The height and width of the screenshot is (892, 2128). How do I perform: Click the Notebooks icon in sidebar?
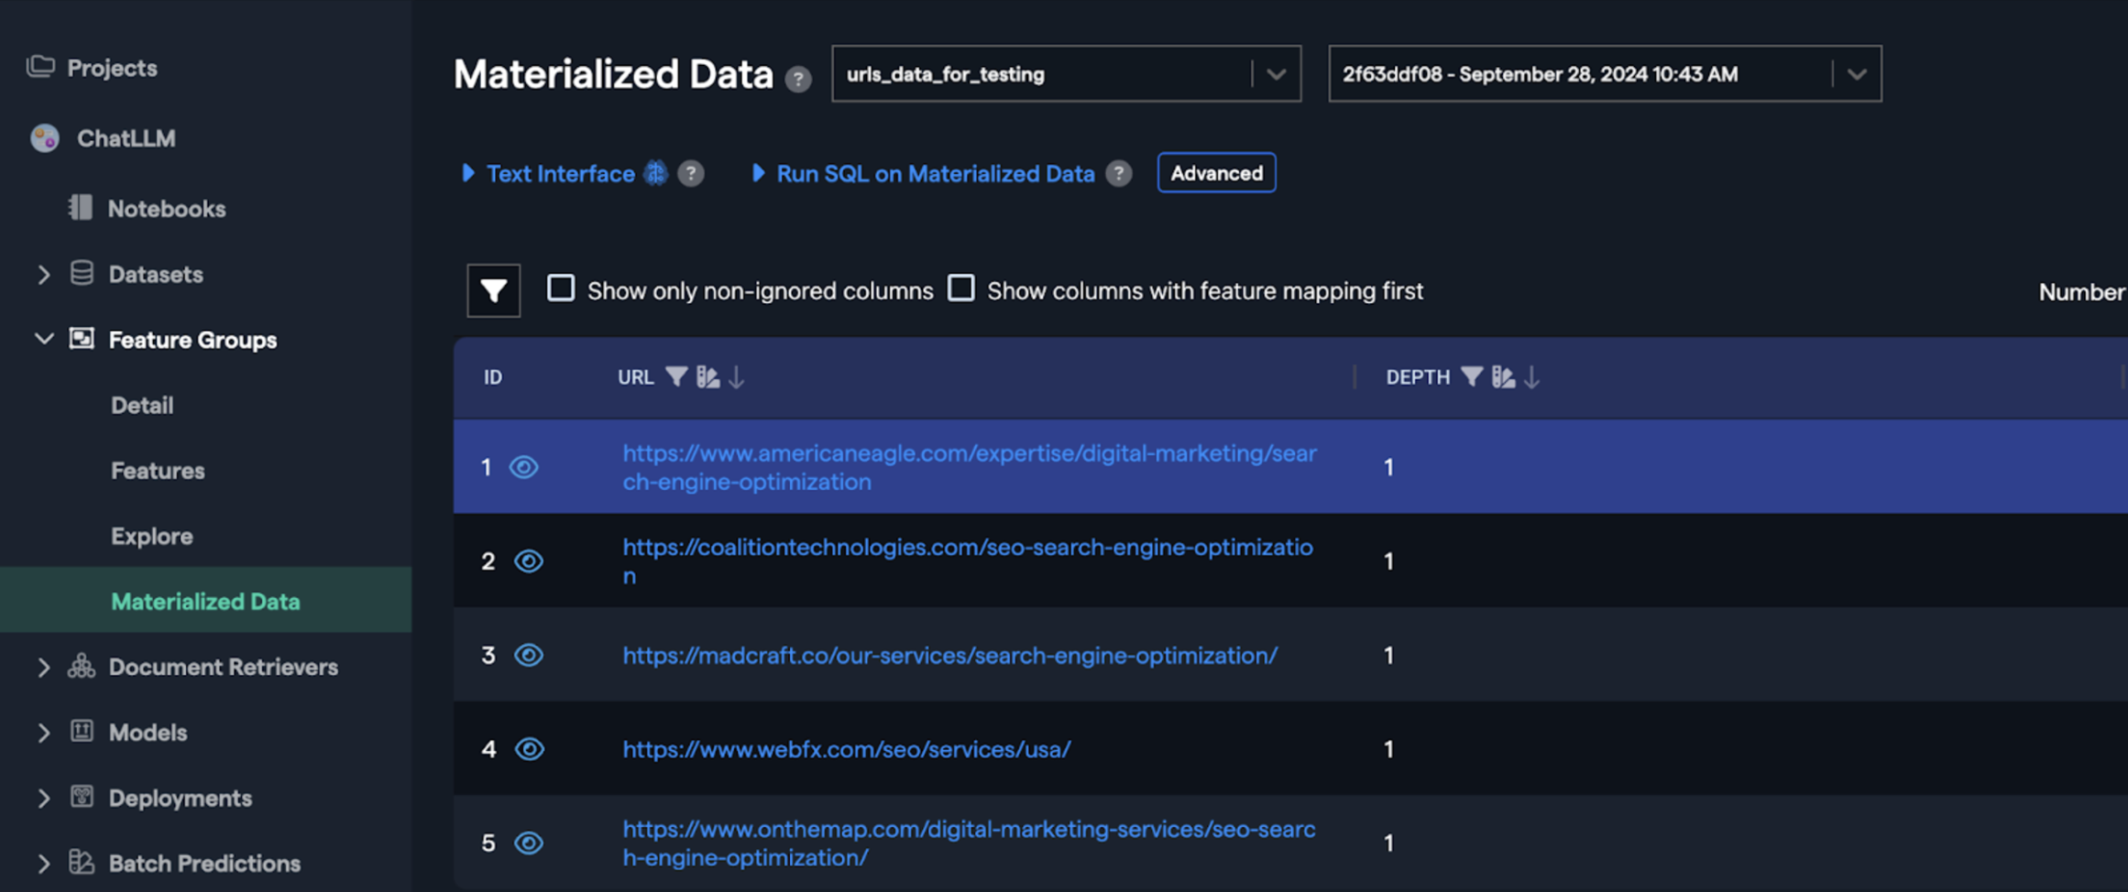point(81,208)
